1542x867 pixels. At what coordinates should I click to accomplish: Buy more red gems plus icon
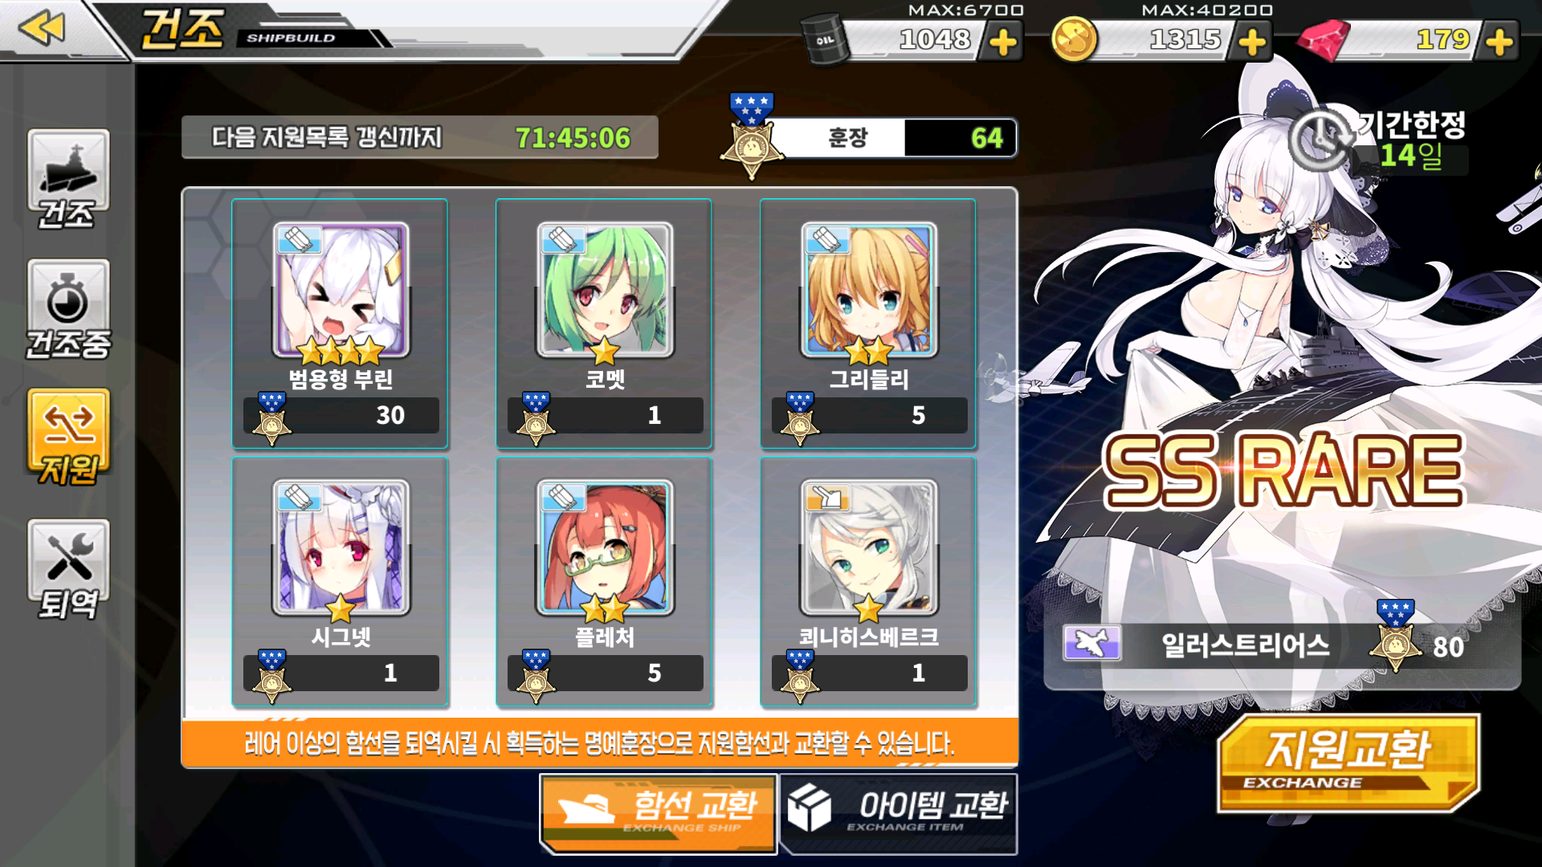click(x=1499, y=42)
